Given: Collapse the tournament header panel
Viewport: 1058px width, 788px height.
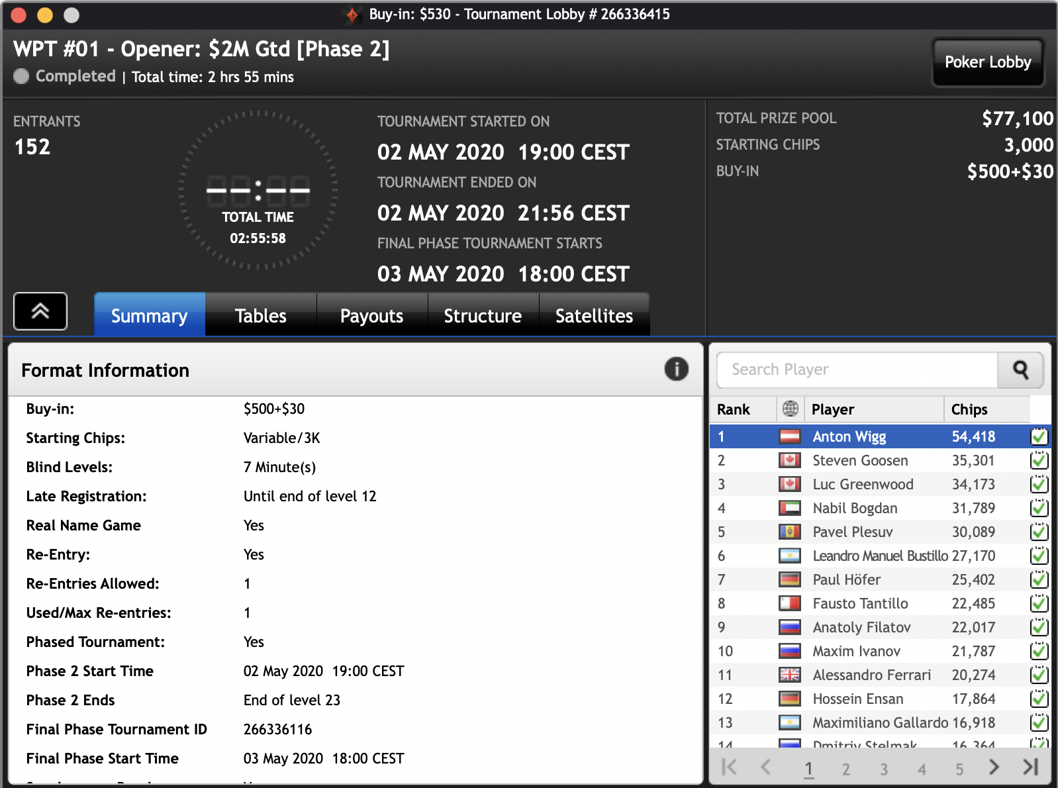Looking at the screenshot, I should click(x=40, y=311).
